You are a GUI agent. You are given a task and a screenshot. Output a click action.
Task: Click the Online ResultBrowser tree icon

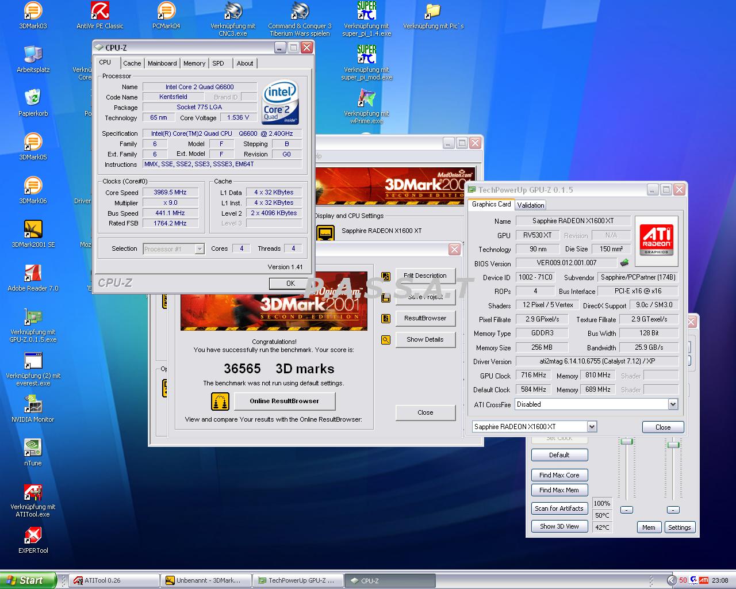(220, 401)
